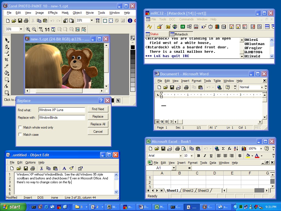
Task: Click Replace All in the Replace dialog
Action: coord(98,124)
